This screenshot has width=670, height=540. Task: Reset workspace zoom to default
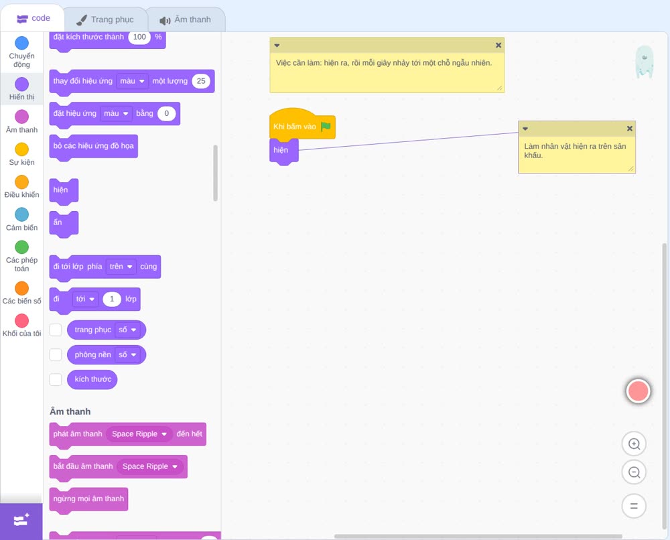click(634, 506)
